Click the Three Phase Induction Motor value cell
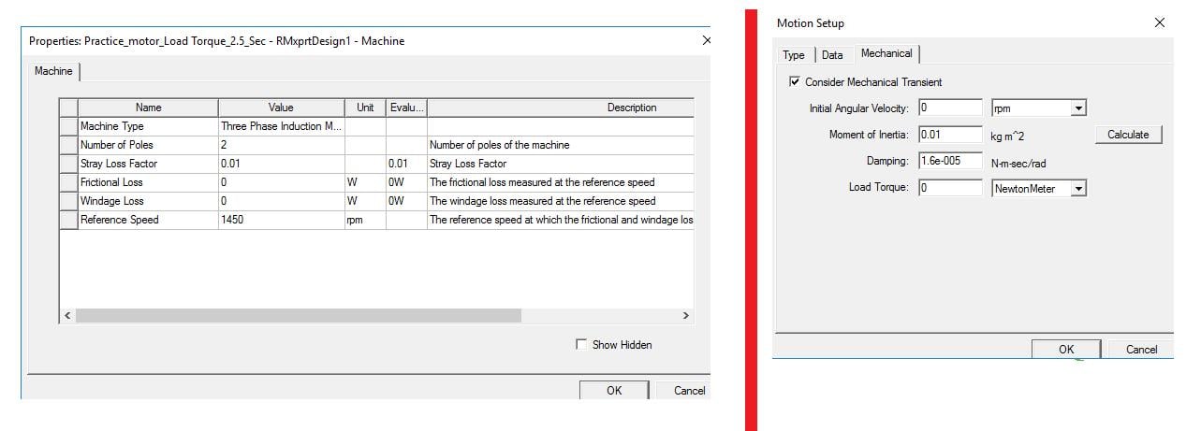The image size is (1201, 431). 281,126
